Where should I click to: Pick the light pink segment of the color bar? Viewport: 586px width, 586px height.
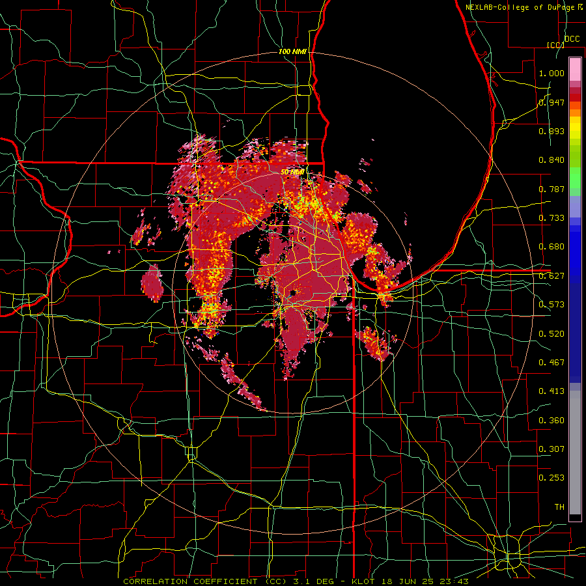(575, 70)
